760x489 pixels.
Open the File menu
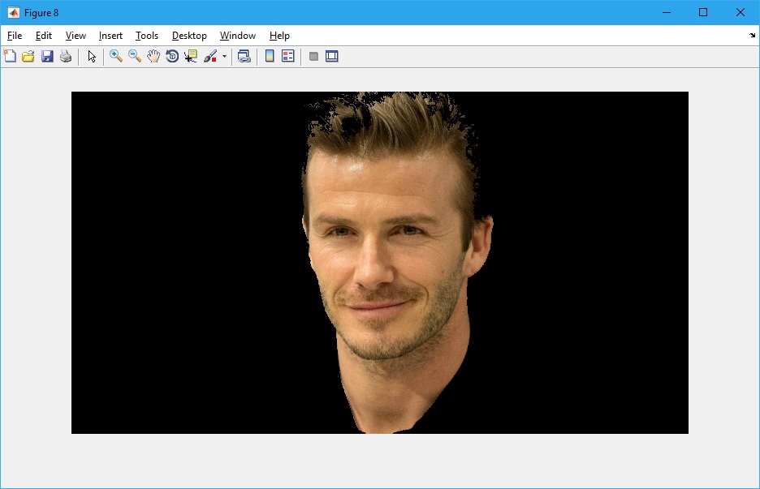click(15, 36)
